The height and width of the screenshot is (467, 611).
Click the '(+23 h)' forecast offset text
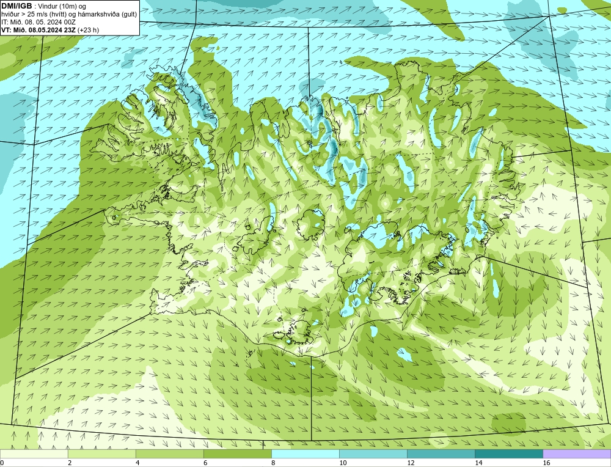coord(89,29)
